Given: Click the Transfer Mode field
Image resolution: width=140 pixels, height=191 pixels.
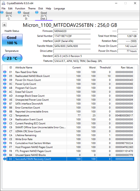Looking at the screenshot, I should coord(72,46).
